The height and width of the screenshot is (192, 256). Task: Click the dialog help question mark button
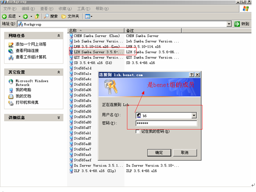tap(191, 74)
